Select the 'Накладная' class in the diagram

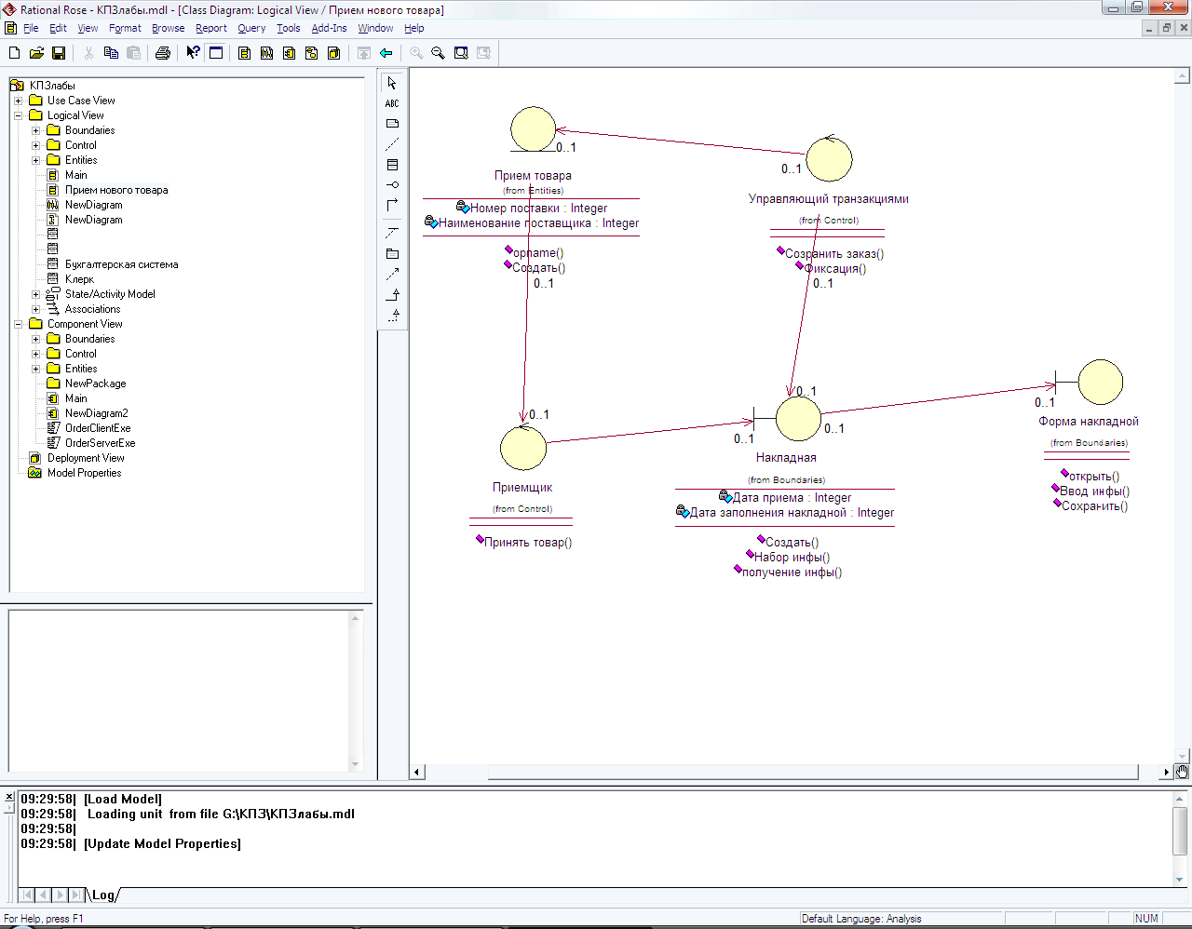(x=798, y=418)
